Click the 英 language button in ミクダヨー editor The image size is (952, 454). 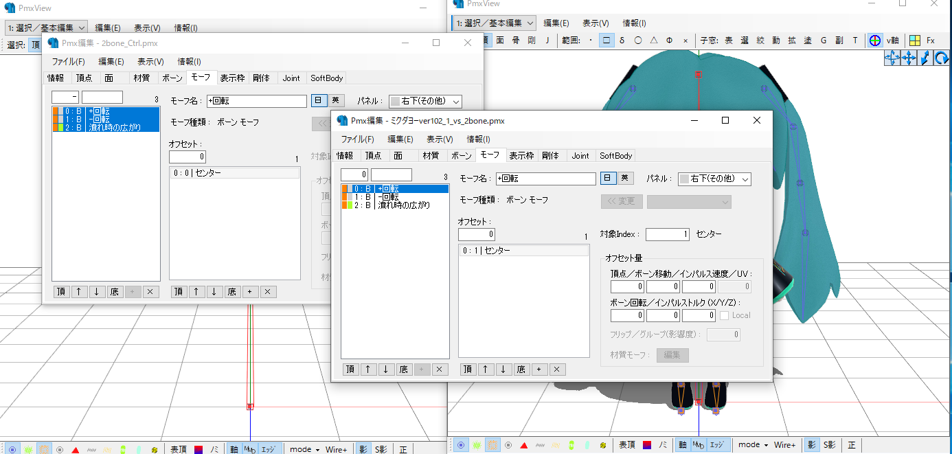click(x=624, y=178)
